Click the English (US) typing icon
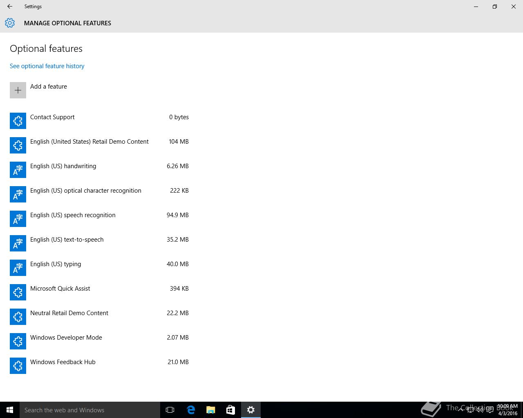Screen dimensions: 523x418 [x=18, y=268]
